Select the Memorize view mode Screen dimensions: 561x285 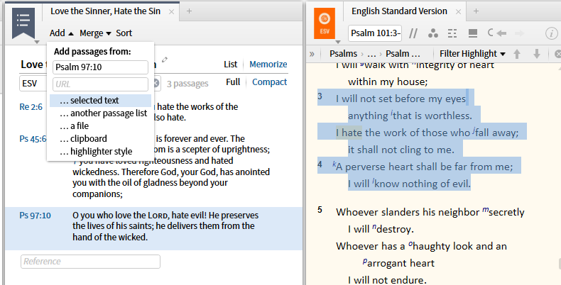(x=268, y=65)
